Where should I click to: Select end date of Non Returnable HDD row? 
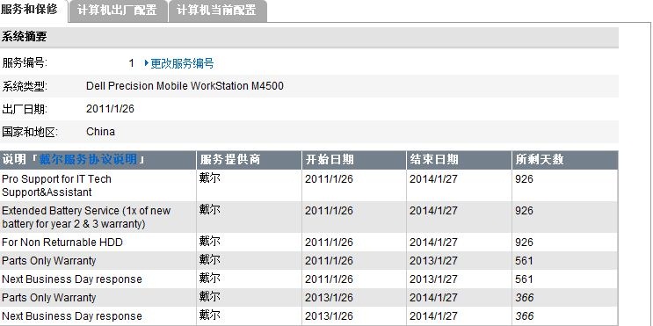433,243
